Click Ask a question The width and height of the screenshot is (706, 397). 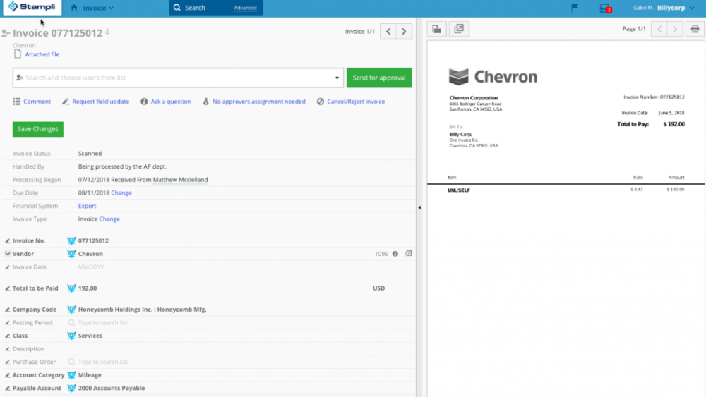pos(171,102)
